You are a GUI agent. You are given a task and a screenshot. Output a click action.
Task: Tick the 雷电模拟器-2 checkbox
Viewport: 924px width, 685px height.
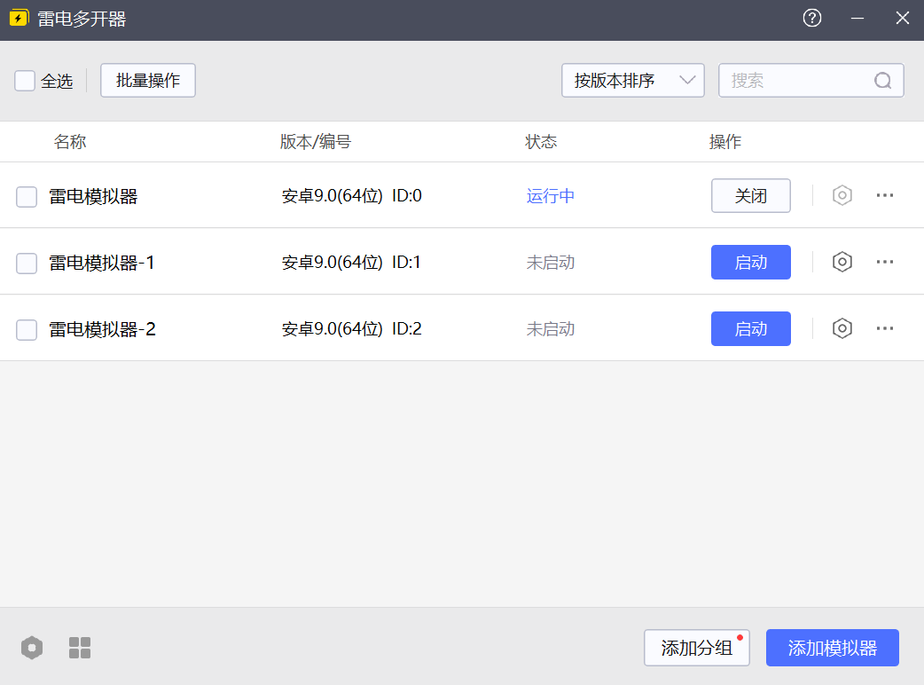coord(27,330)
